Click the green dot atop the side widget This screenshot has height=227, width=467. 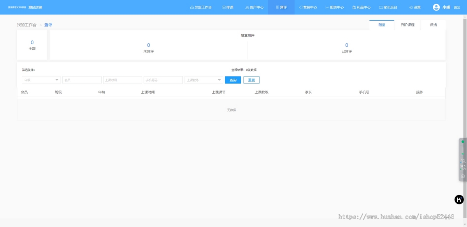point(463,142)
